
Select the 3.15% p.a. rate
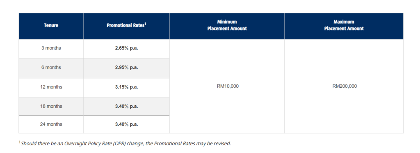click(126, 87)
